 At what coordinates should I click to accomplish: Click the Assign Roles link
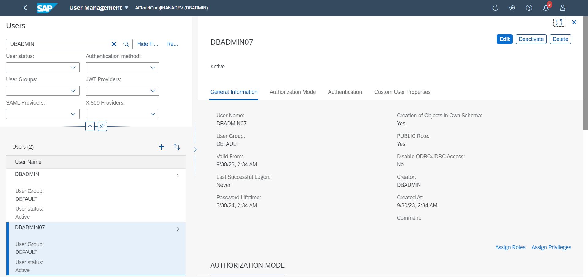pos(510,247)
